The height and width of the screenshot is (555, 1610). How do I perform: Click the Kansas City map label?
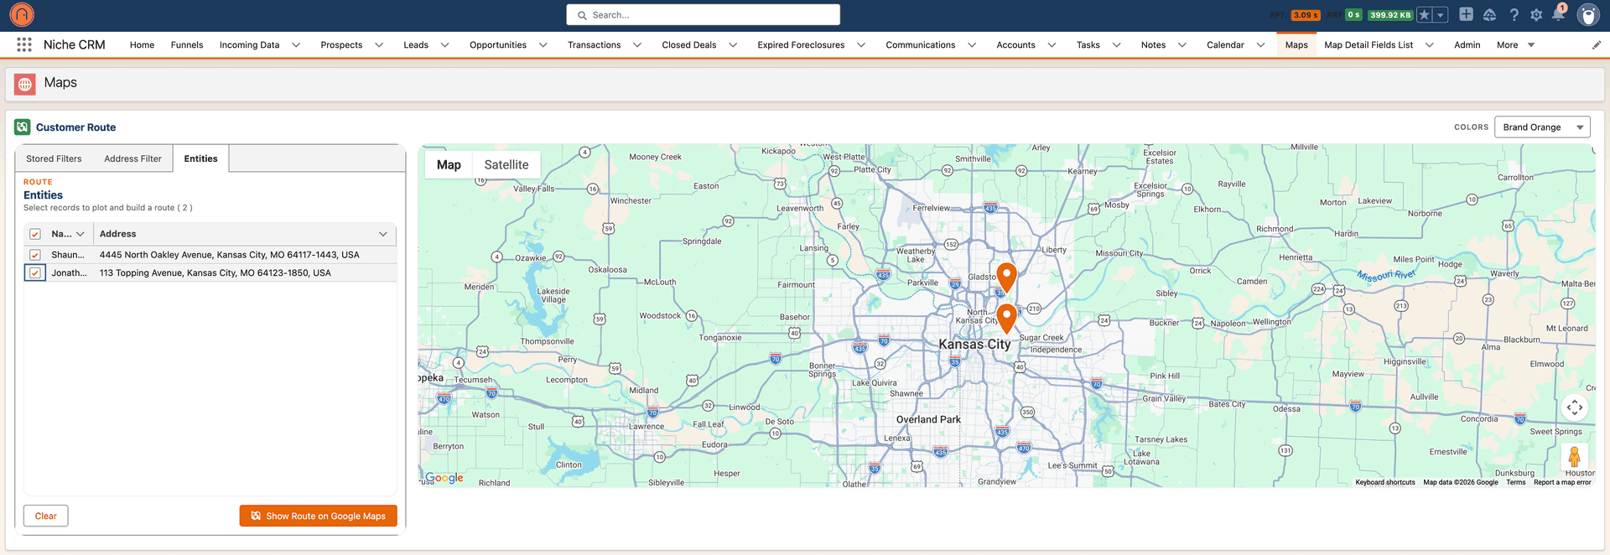coord(974,344)
